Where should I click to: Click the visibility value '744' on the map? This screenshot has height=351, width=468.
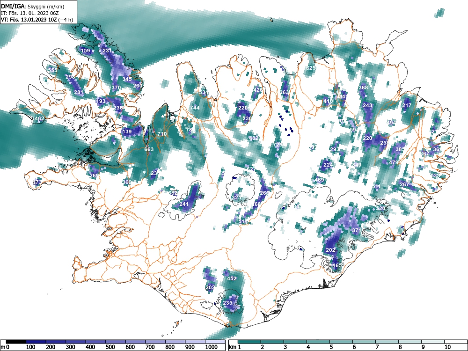[x=195, y=108]
